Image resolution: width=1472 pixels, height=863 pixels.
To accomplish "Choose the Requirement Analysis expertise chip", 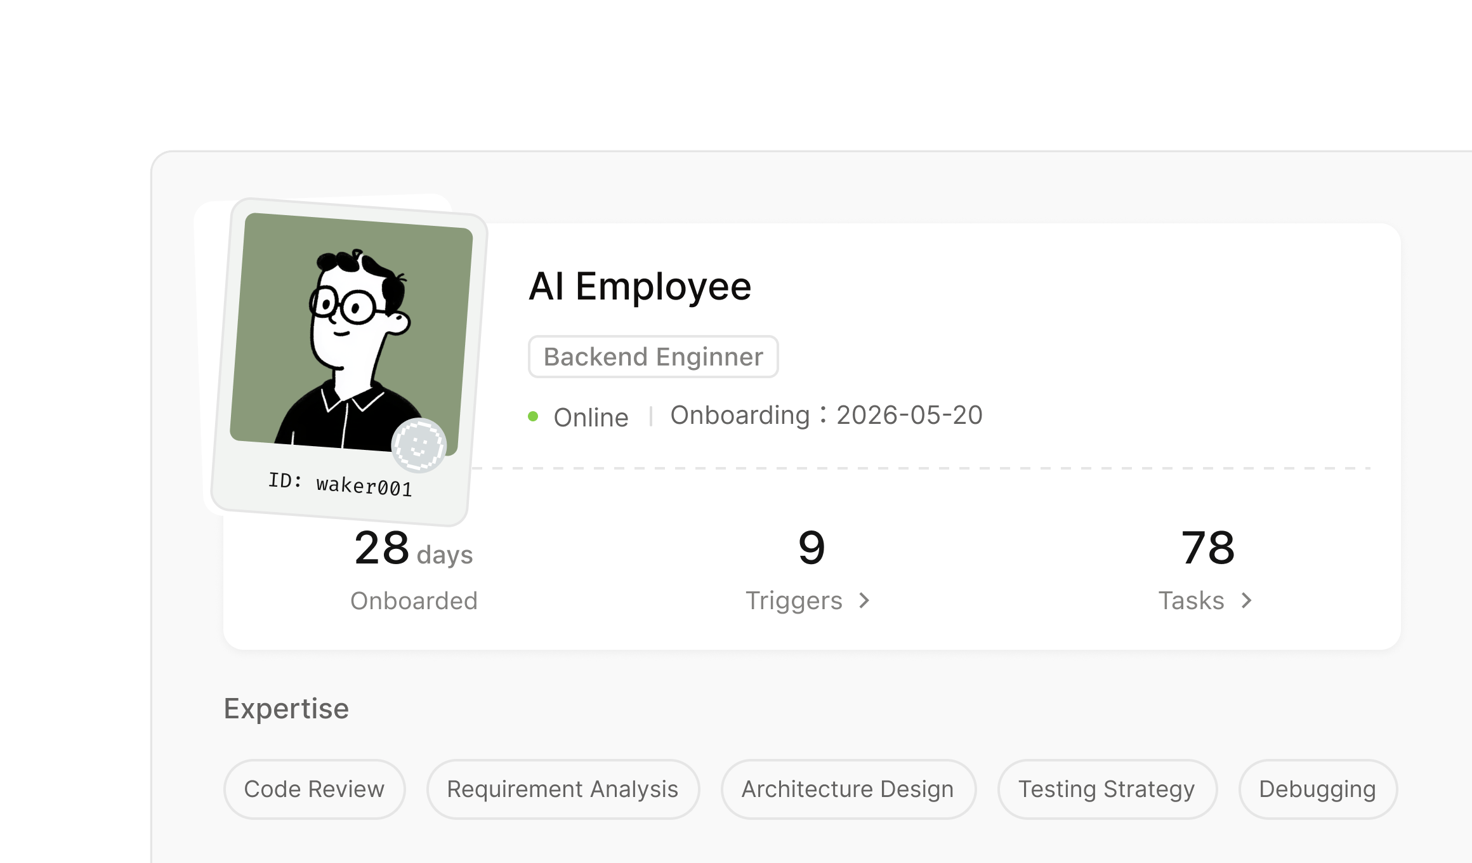I will pyautogui.click(x=563, y=789).
